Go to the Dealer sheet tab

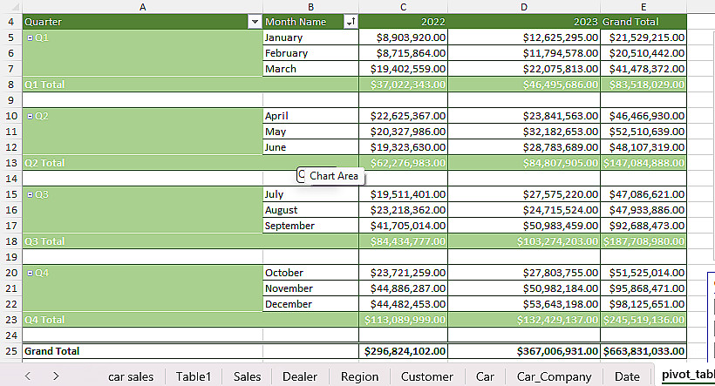click(300, 376)
